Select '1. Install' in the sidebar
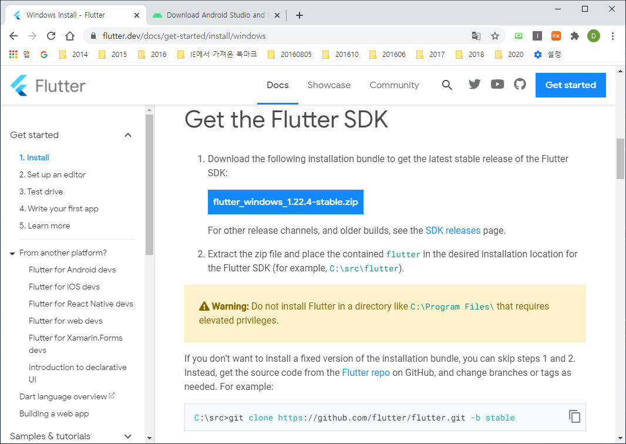This screenshot has height=444, width=626. tap(34, 158)
